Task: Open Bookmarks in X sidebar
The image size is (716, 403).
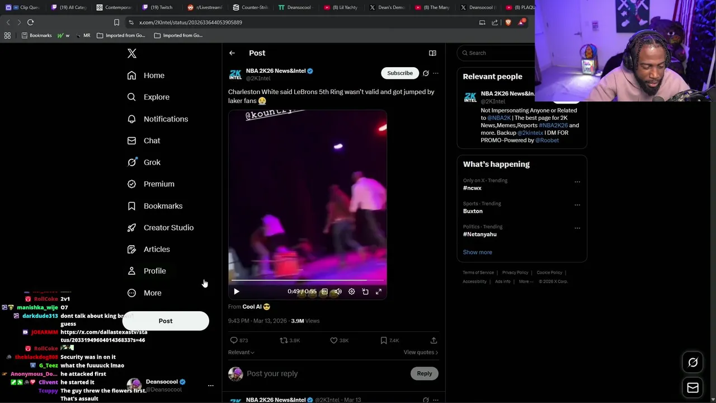Action: [155, 206]
